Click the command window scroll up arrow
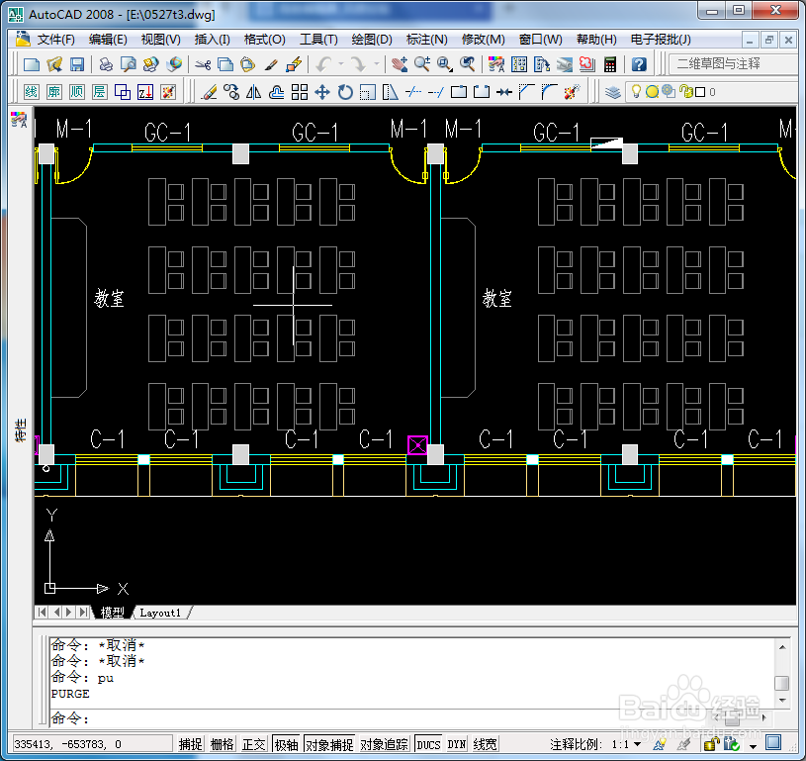806x761 pixels. coord(782,647)
